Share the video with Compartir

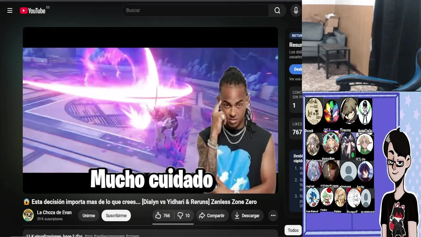(x=212, y=216)
